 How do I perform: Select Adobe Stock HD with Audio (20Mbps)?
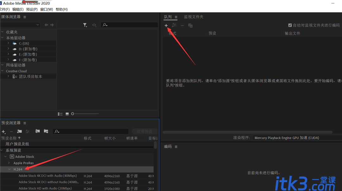tap(45, 188)
